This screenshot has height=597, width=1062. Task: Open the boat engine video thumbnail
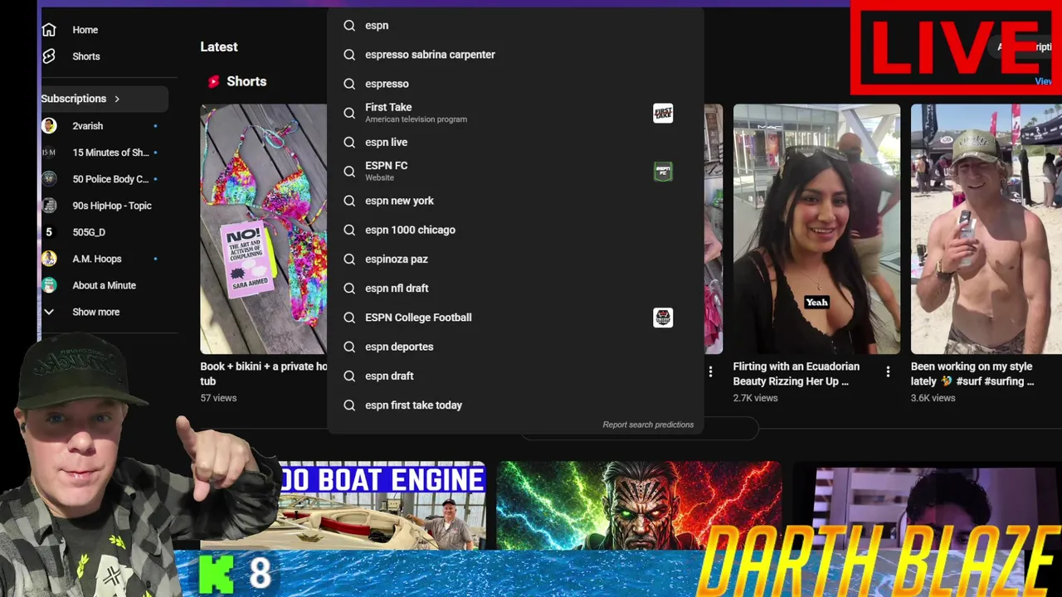pyautogui.click(x=382, y=505)
